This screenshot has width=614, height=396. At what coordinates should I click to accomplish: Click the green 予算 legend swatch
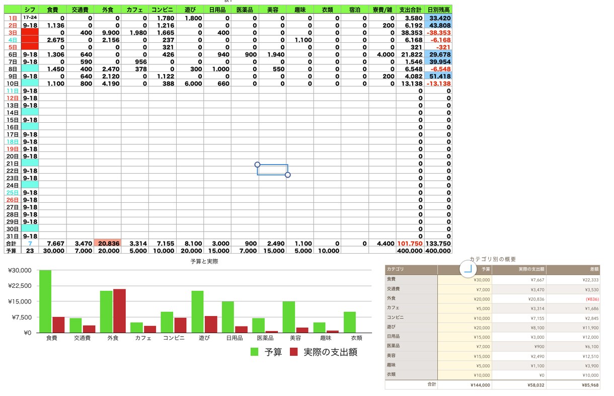tap(255, 352)
